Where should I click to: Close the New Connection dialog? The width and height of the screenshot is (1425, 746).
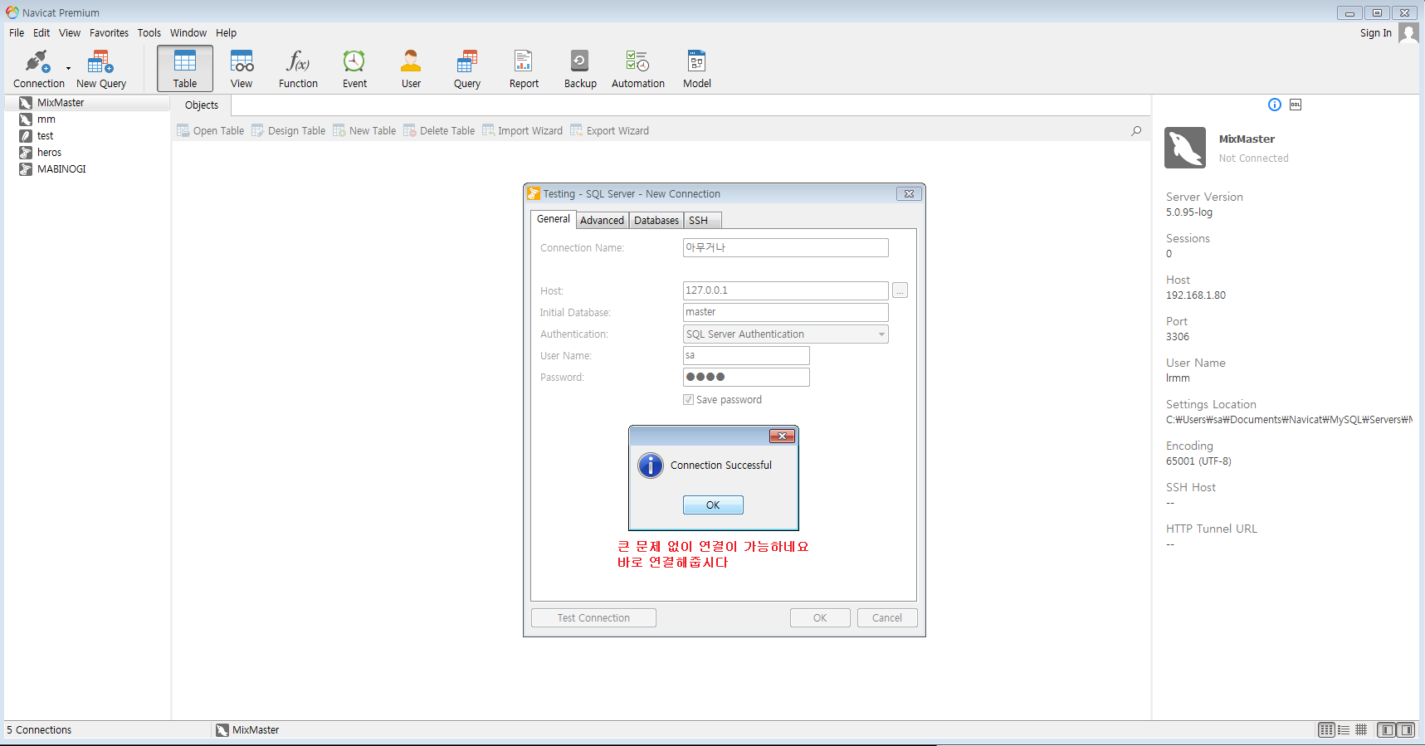[909, 194]
